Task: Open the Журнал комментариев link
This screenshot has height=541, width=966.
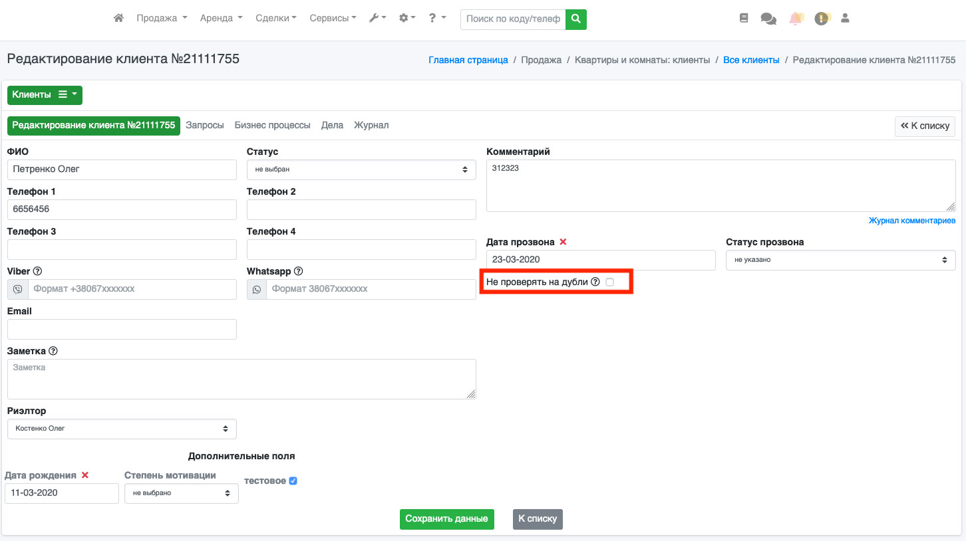Action: pyautogui.click(x=911, y=221)
